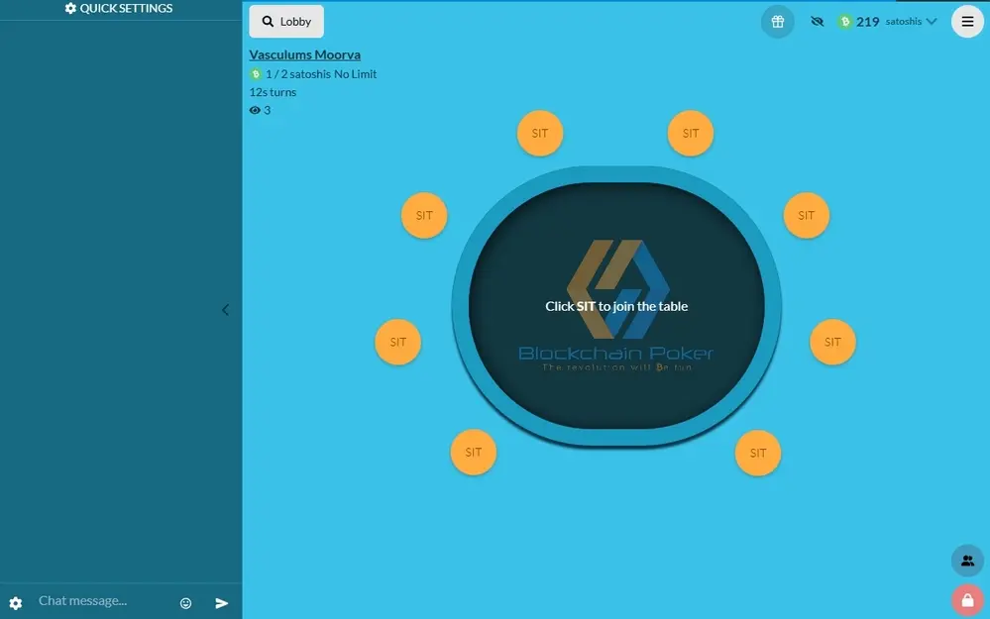Sit at the top-left seat above table
Viewport: 990px width, 619px height.
tap(540, 133)
